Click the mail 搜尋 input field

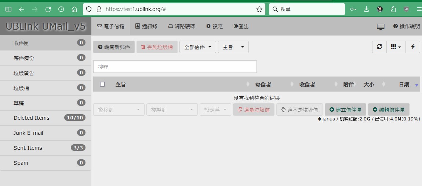point(175,67)
